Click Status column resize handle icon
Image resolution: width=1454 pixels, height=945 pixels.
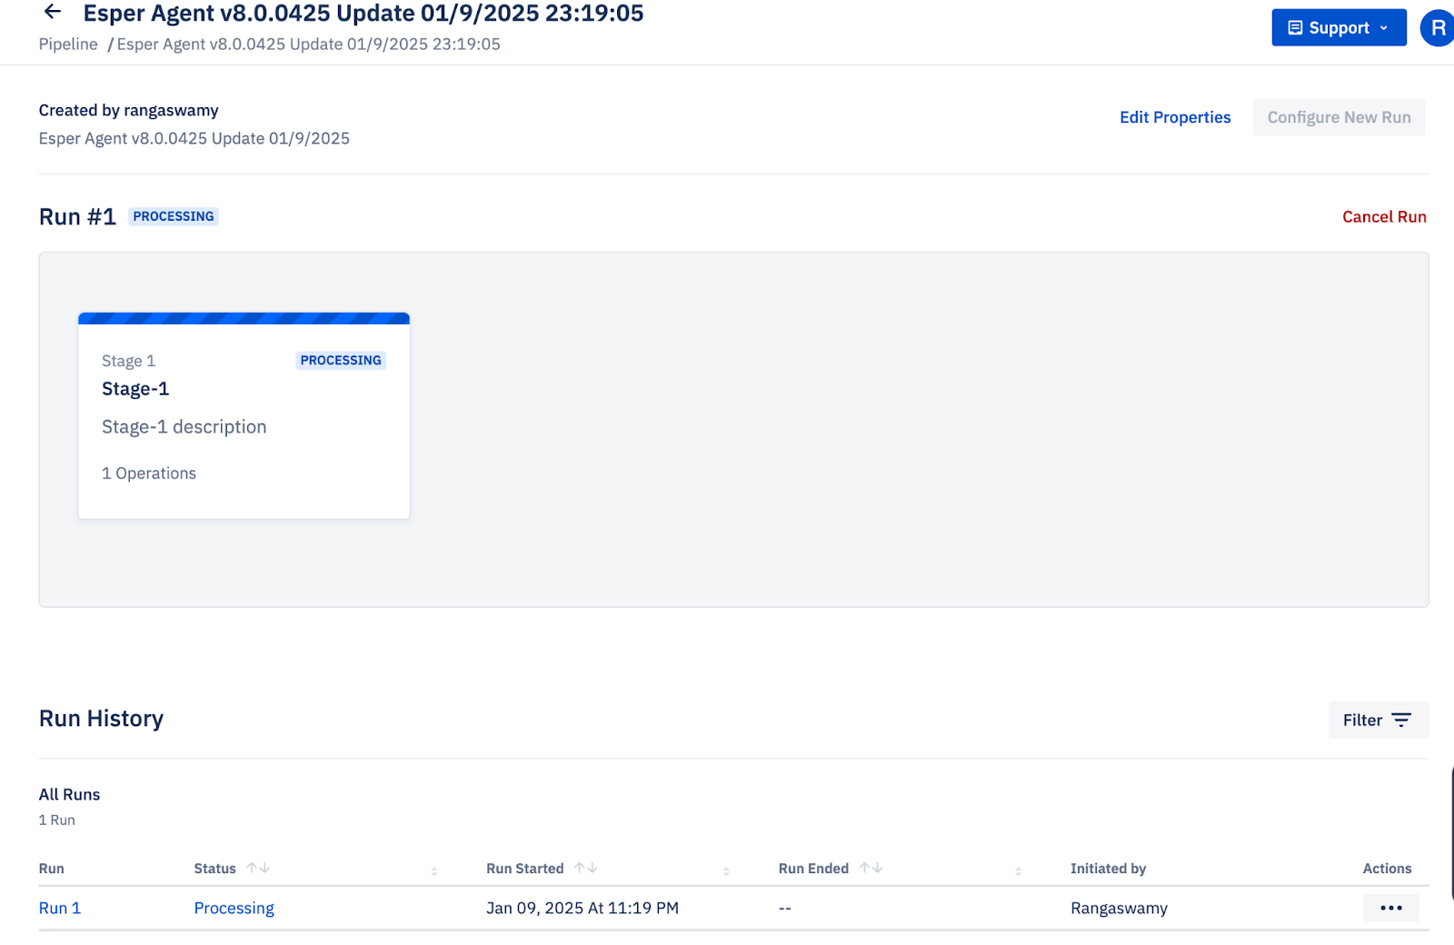(434, 870)
